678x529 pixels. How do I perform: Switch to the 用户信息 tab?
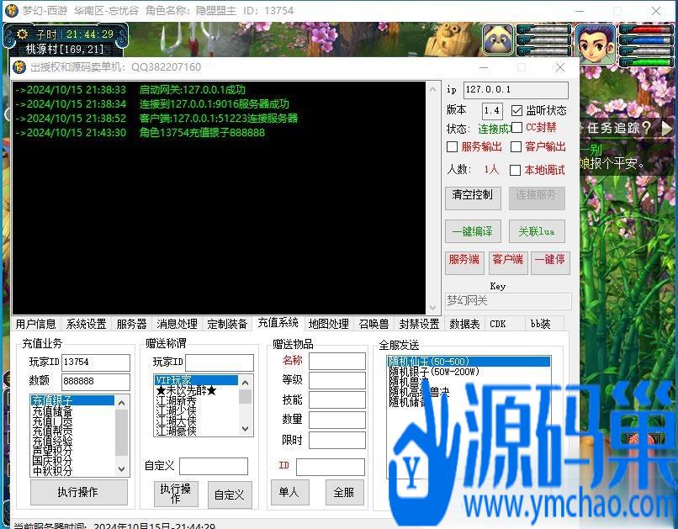pyautogui.click(x=35, y=324)
